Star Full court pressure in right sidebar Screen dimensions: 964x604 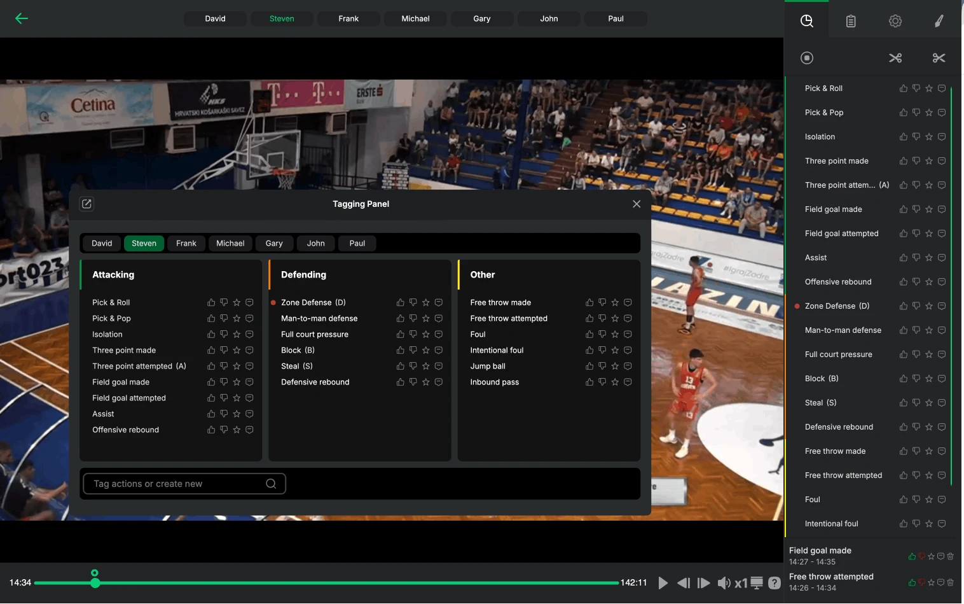(929, 355)
